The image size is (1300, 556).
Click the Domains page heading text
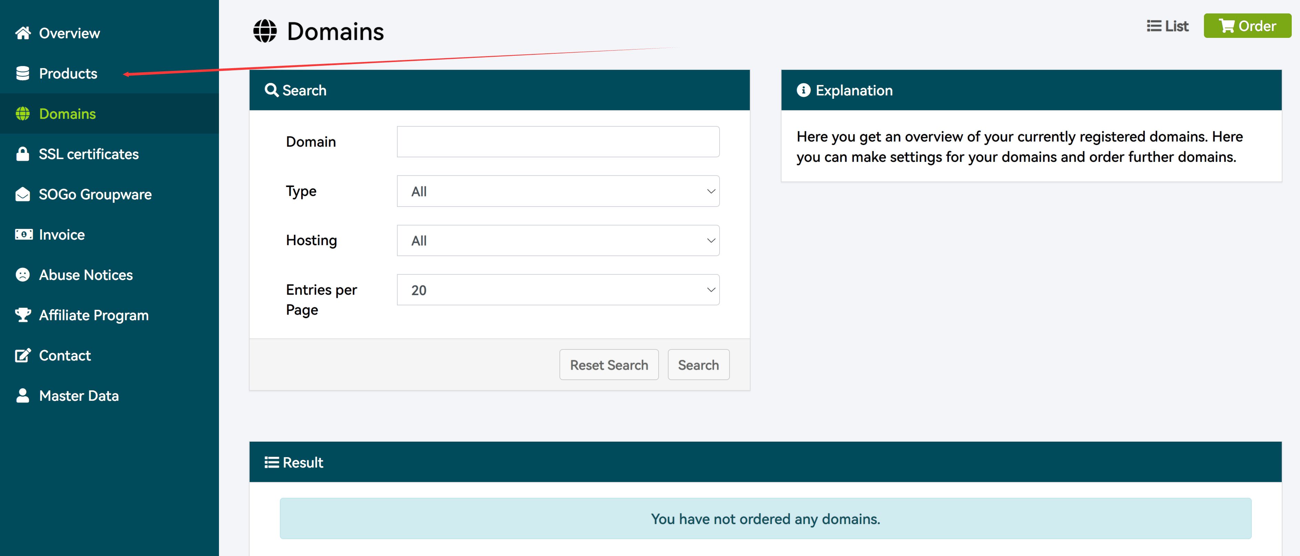point(336,31)
